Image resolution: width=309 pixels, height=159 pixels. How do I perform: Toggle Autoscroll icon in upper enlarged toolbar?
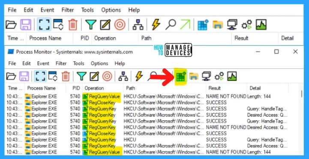tap(58, 24)
